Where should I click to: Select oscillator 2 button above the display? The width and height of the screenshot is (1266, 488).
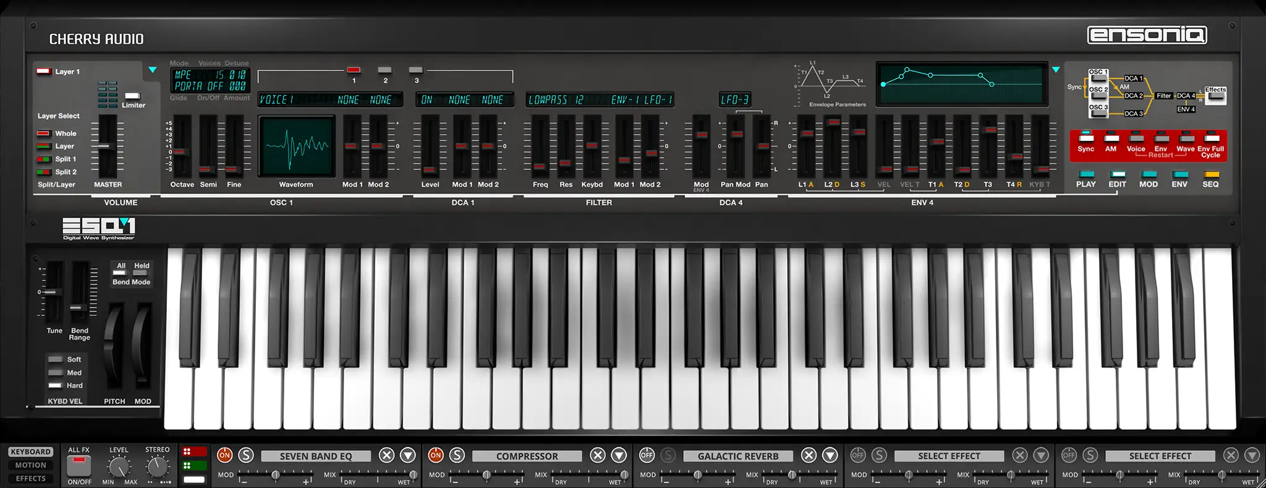click(x=384, y=70)
